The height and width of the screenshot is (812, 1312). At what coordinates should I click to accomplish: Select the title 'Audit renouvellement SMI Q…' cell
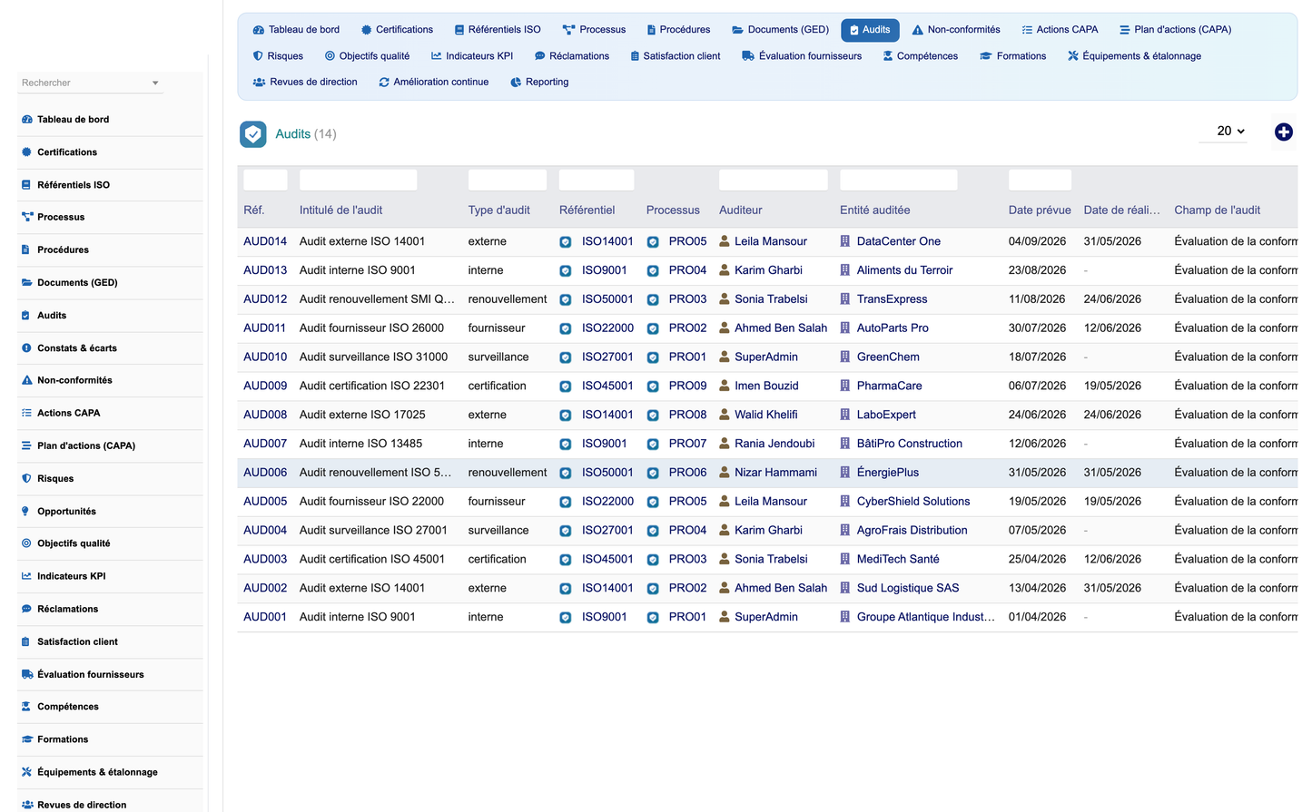[377, 299]
